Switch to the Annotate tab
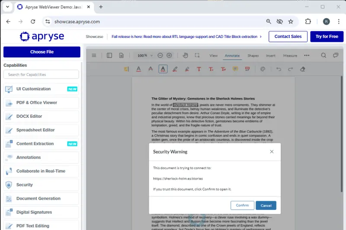 tap(232, 56)
